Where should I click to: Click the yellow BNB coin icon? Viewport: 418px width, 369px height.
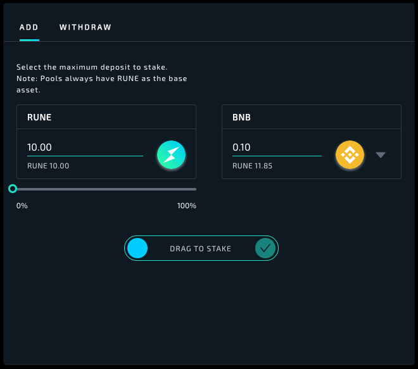tap(350, 154)
